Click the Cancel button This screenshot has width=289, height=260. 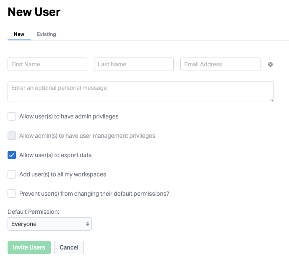pos(69,247)
